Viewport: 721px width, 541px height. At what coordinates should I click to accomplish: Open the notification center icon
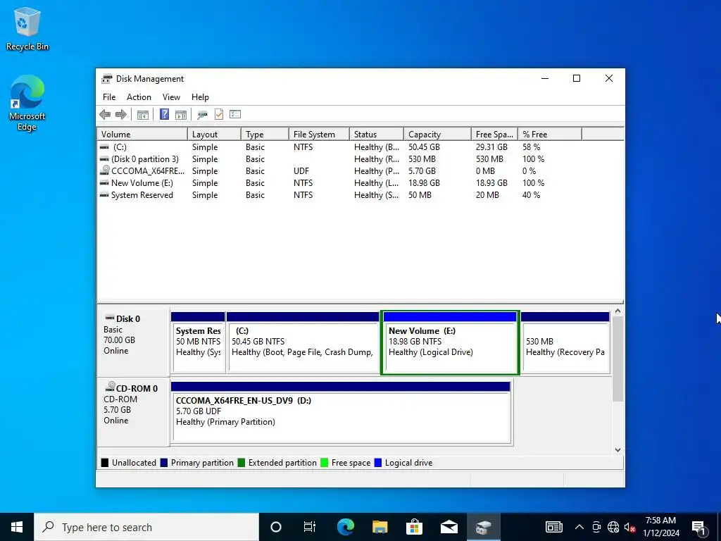pos(698,527)
